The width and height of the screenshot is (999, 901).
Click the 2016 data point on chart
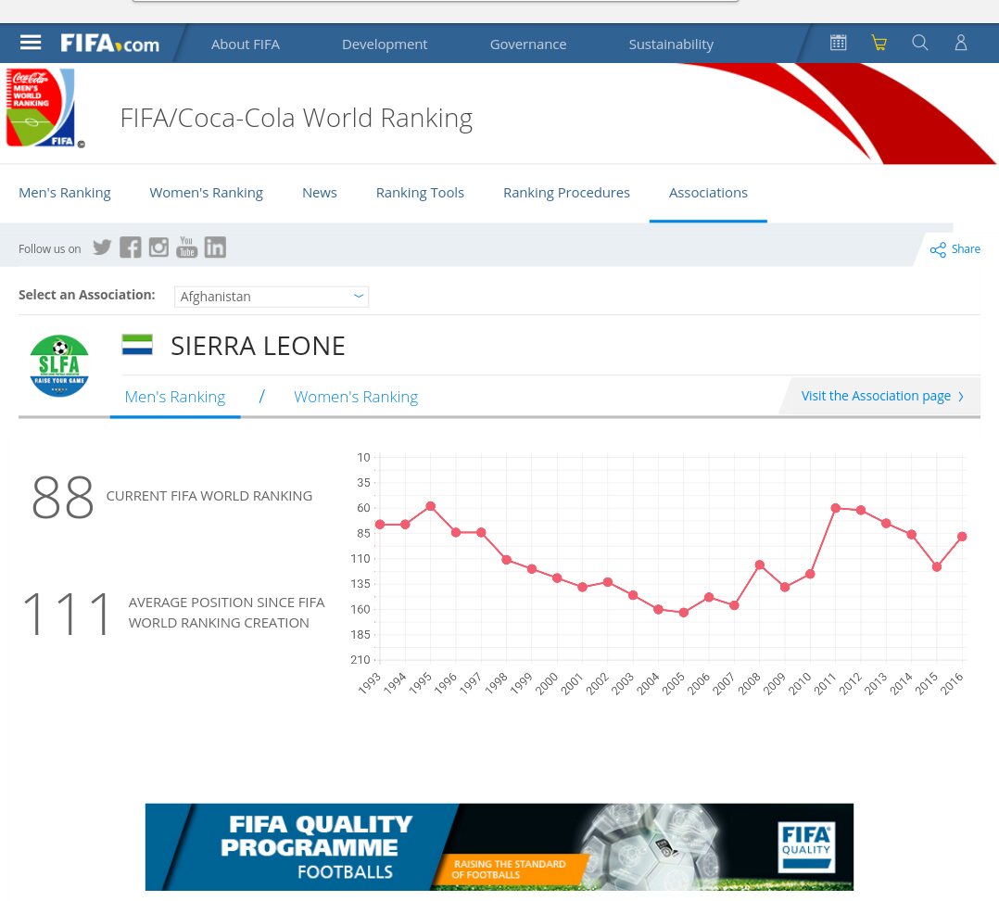[962, 537]
